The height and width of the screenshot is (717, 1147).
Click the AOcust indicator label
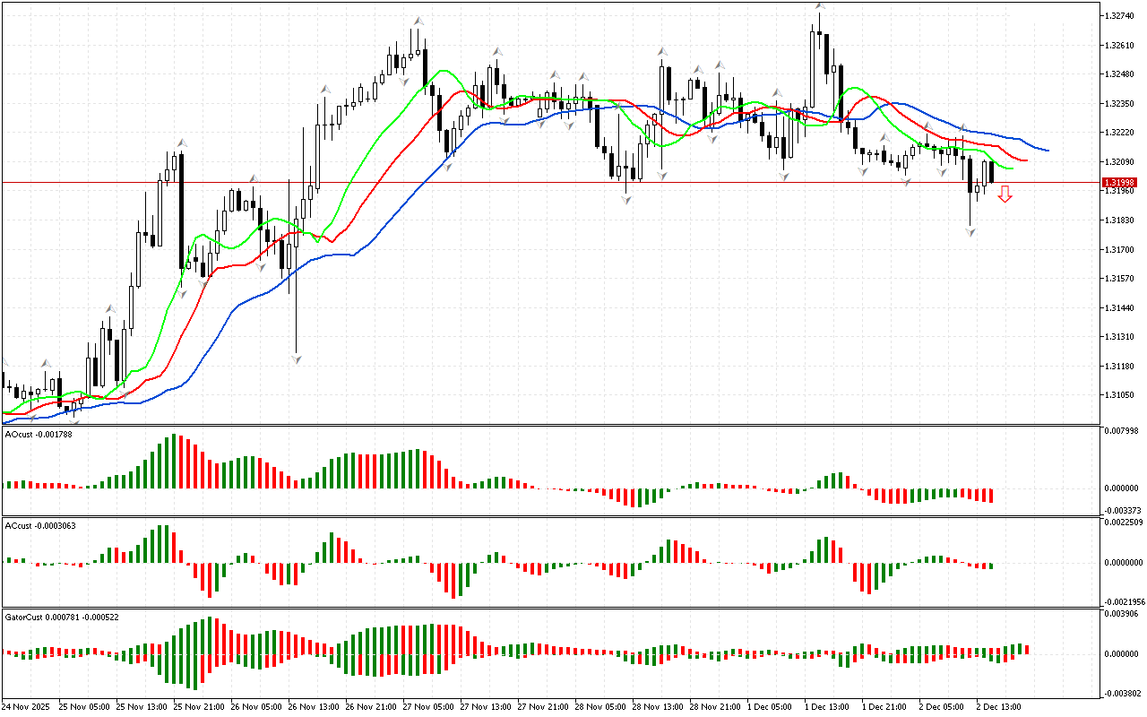[38, 434]
